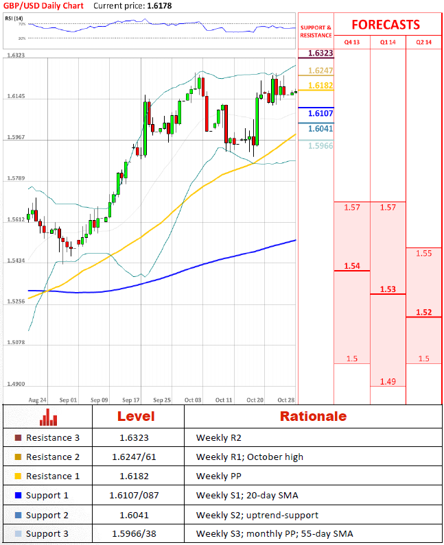Click the Q1 14 low forecast 1.49
The height and width of the screenshot is (545, 444).
pos(388,381)
